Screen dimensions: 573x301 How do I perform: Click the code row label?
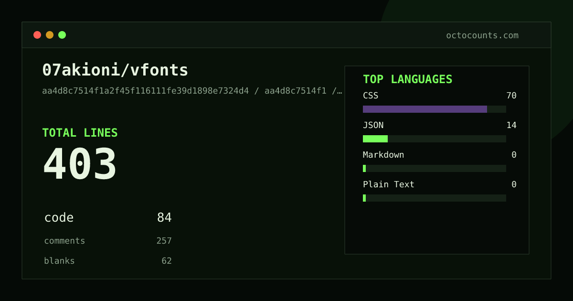(59, 218)
